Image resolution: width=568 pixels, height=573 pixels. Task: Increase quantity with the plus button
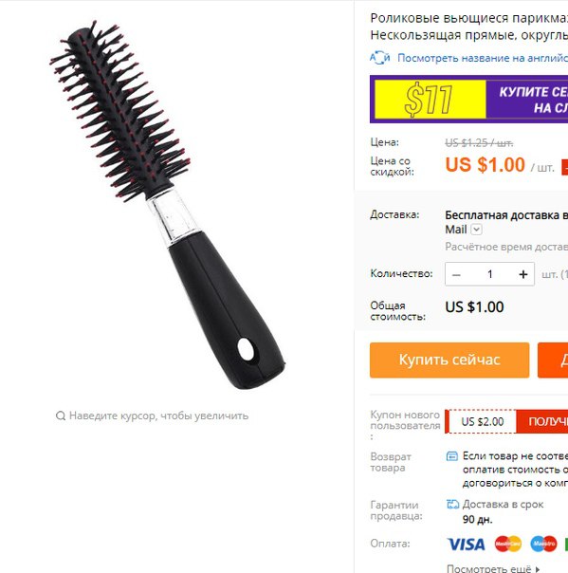click(523, 274)
